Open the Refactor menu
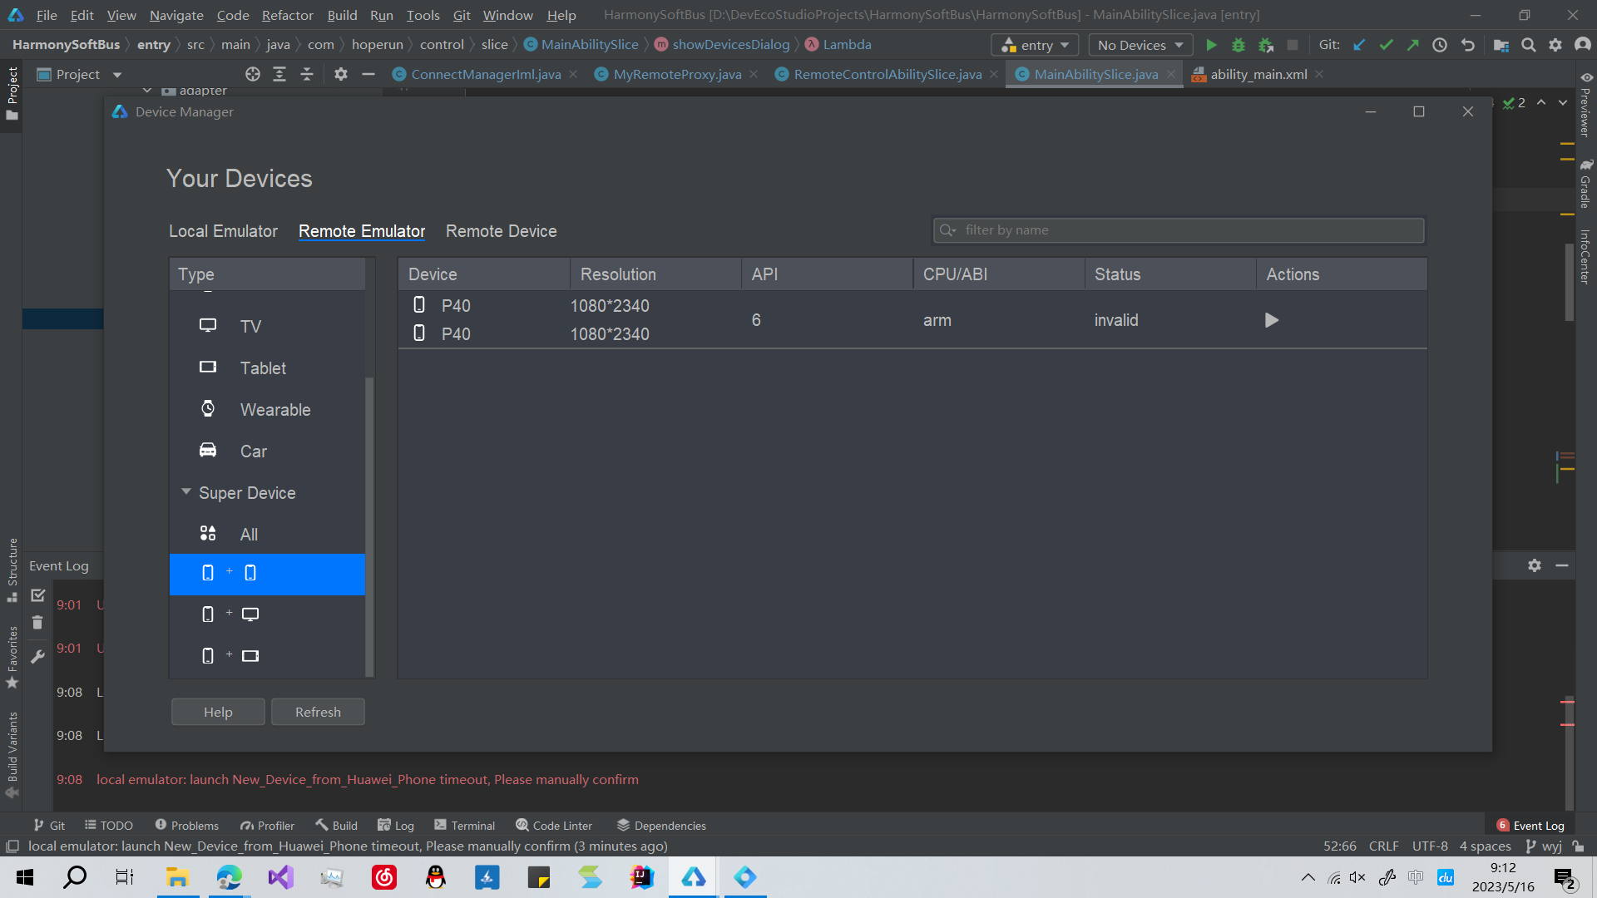The image size is (1597, 898). click(x=287, y=15)
